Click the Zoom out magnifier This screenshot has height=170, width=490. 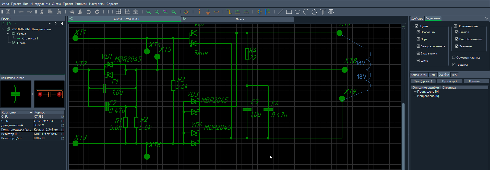pos(157,12)
